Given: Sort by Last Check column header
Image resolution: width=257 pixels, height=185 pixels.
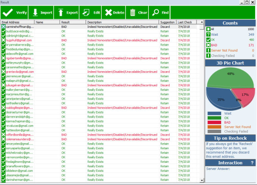Looking at the screenshot, I should (186, 22).
